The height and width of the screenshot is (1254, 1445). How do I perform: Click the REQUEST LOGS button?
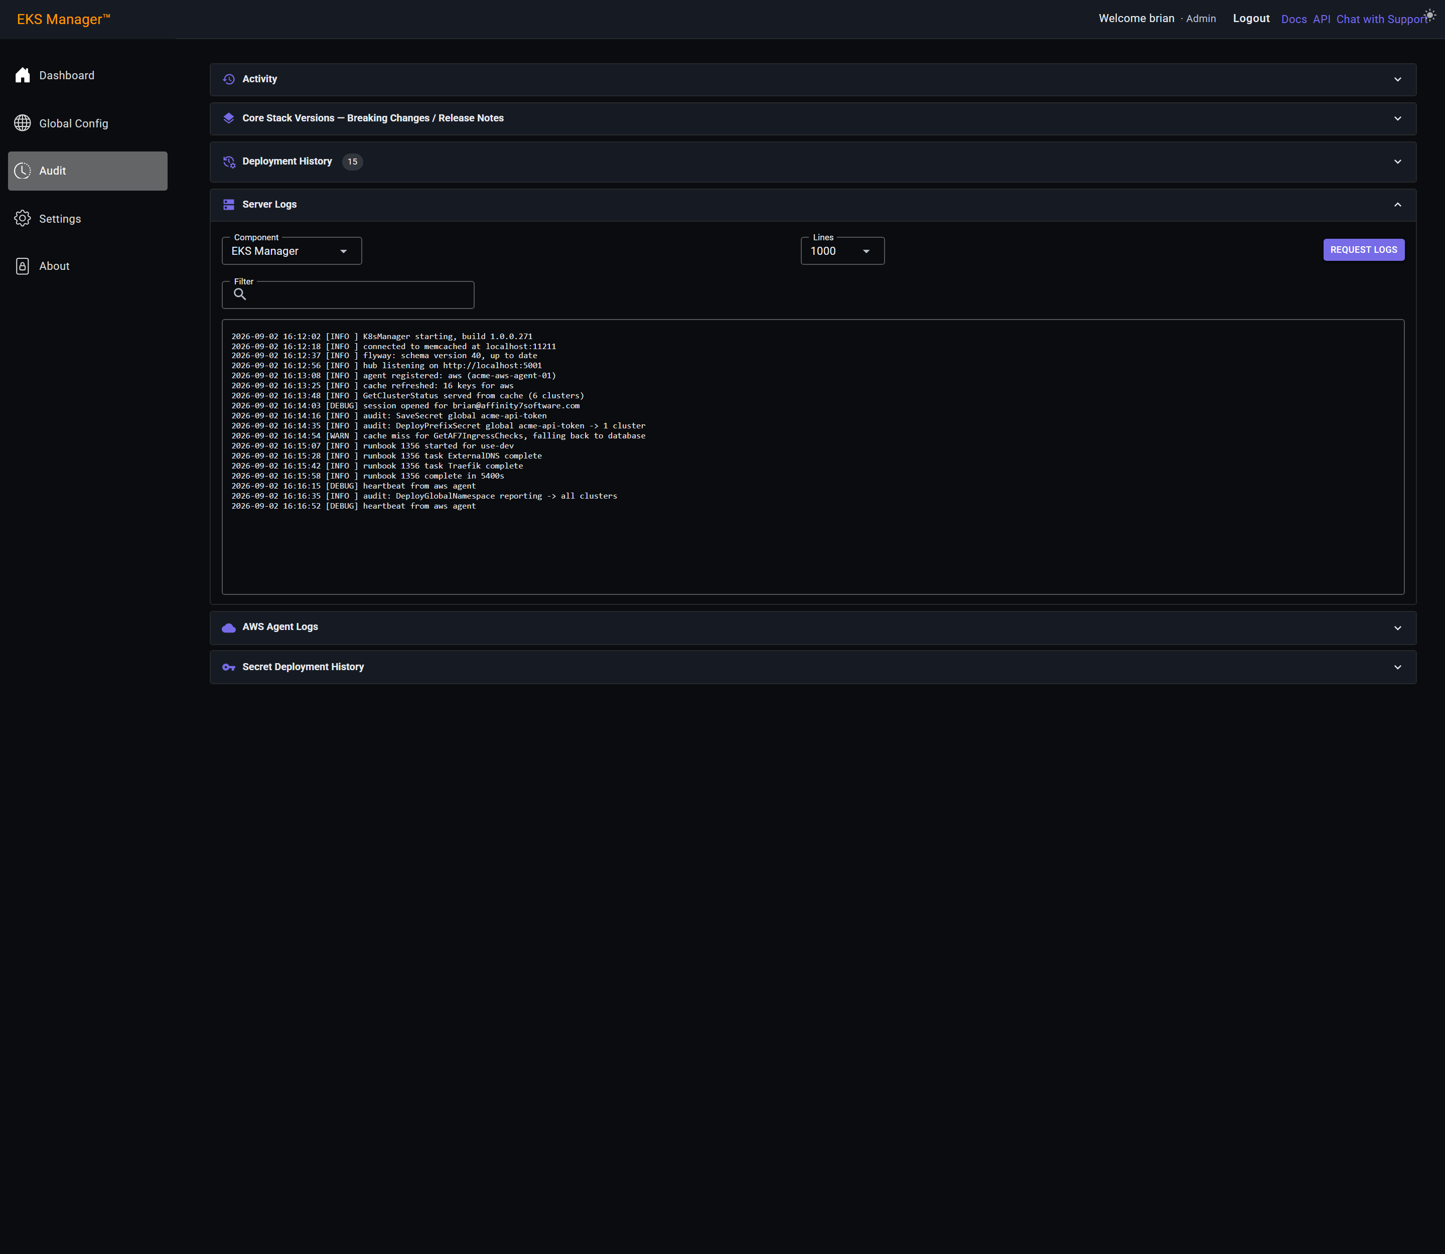point(1363,250)
